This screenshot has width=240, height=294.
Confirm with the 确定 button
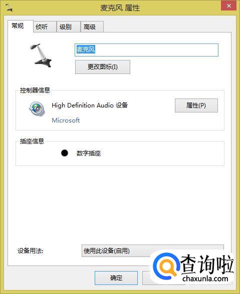point(116,278)
